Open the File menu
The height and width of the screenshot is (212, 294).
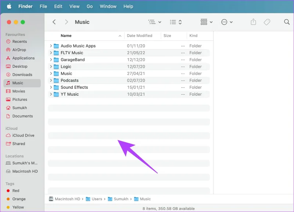(43, 6)
